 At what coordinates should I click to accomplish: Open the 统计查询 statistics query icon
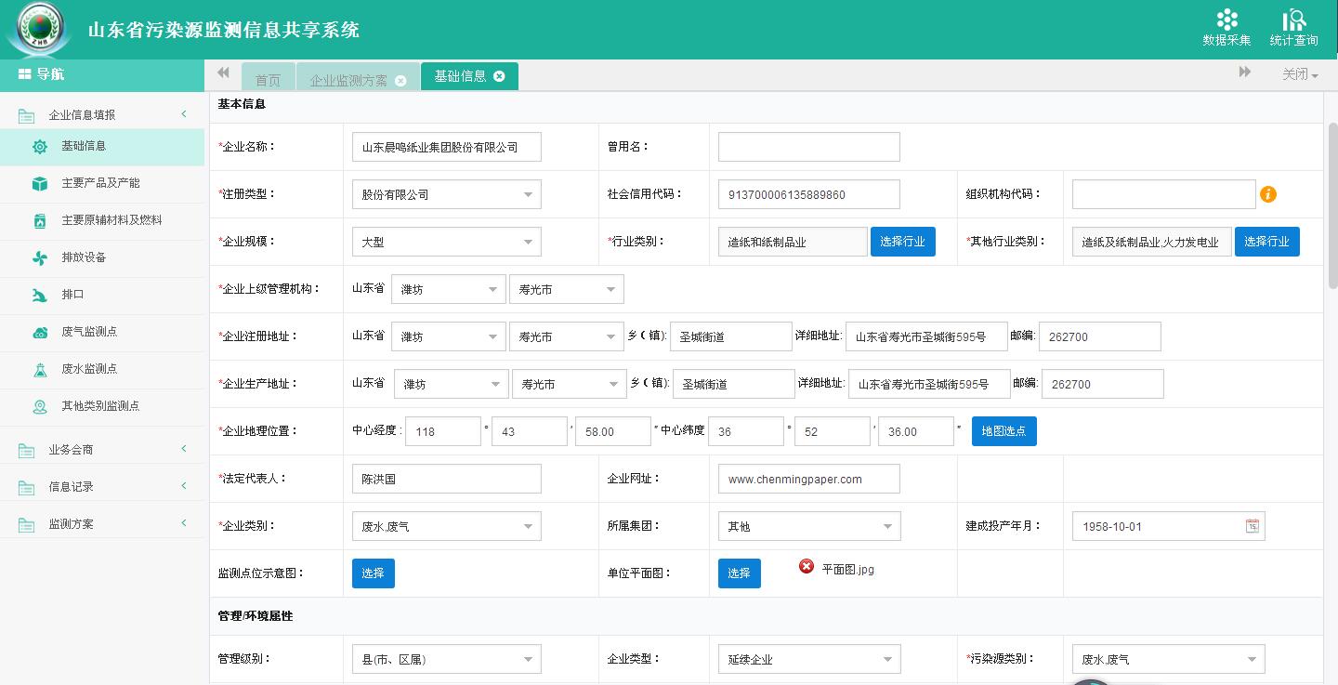(1293, 27)
